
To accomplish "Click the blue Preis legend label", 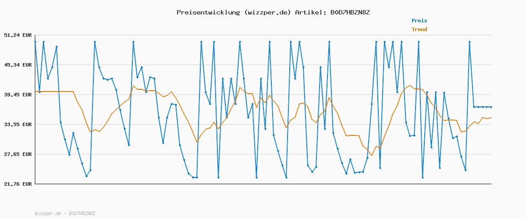I will pos(419,21).
